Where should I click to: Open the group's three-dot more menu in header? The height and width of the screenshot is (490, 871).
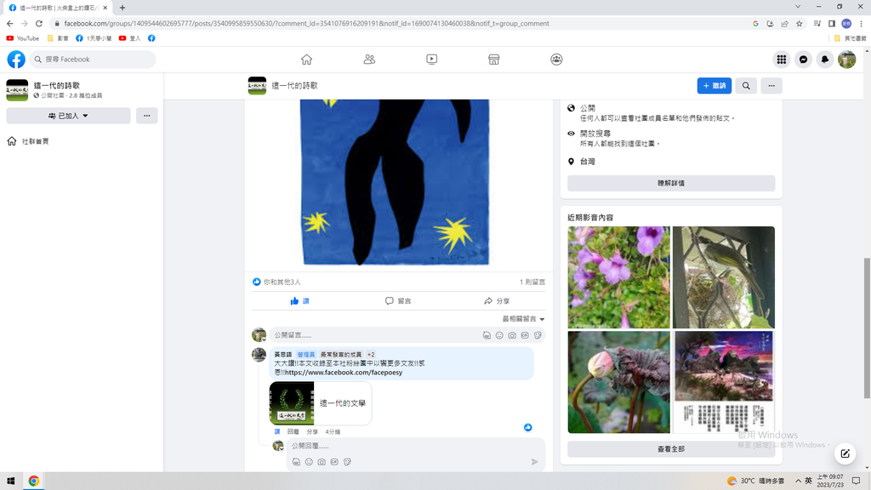coord(771,86)
